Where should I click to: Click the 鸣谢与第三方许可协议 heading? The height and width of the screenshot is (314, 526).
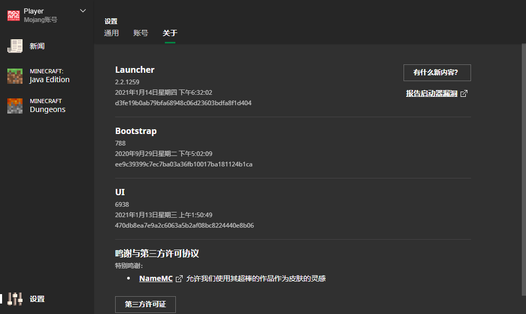pos(157,253)
